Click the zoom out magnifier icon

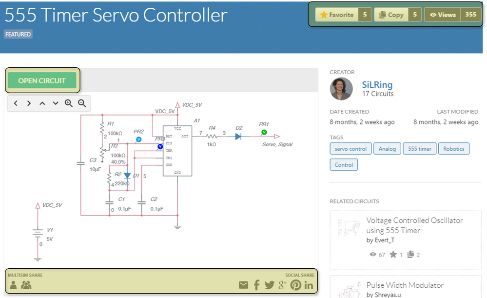click(x=82, y=103)
